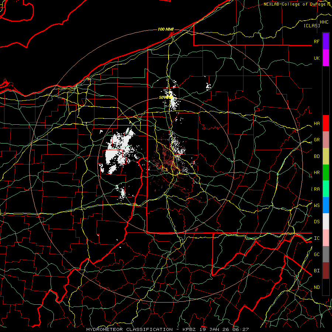The image size is (332, 332).
Task: Click the HHC product label
Action: 324,22
